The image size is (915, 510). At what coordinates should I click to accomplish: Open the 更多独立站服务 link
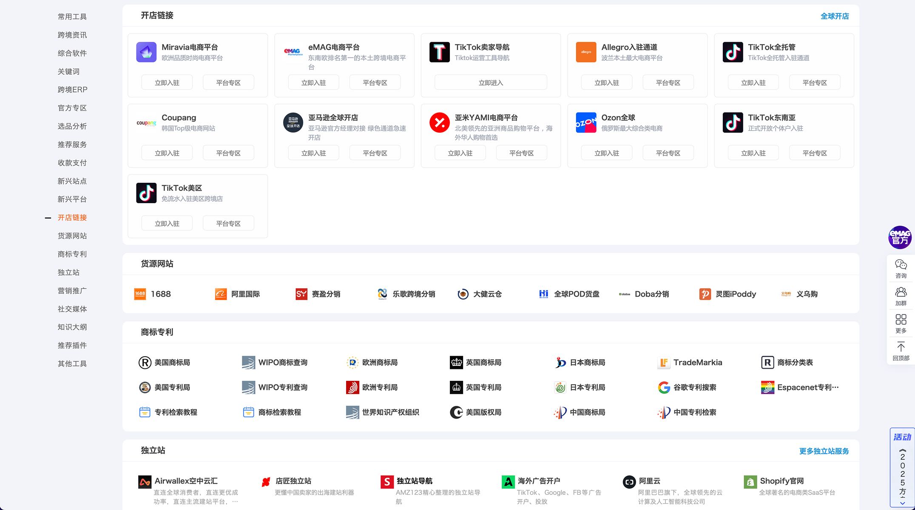[824, 451]
